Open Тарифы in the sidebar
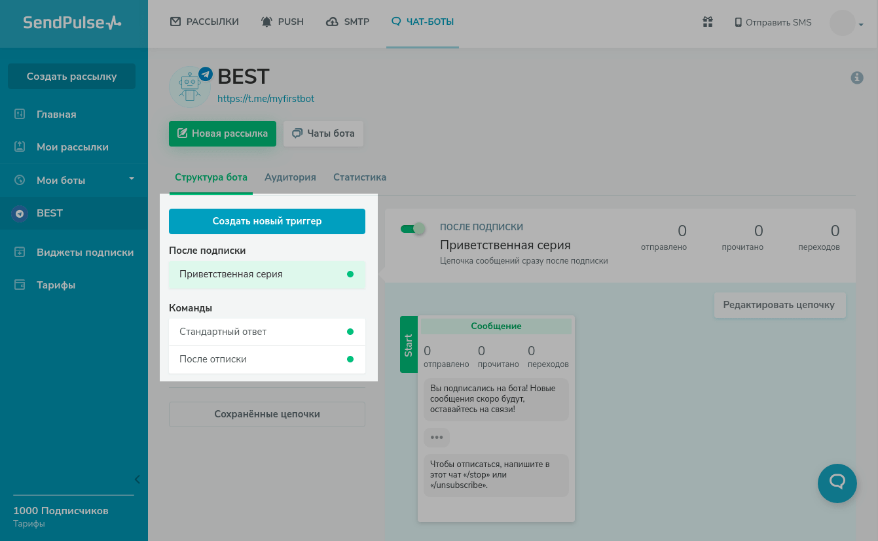This screenshot has height=541, width=878. click(56, 285)
